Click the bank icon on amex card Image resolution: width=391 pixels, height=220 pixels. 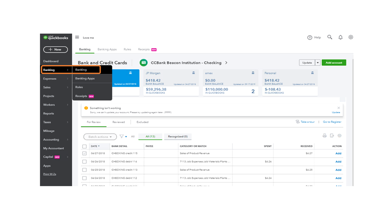tap(253, 73)
